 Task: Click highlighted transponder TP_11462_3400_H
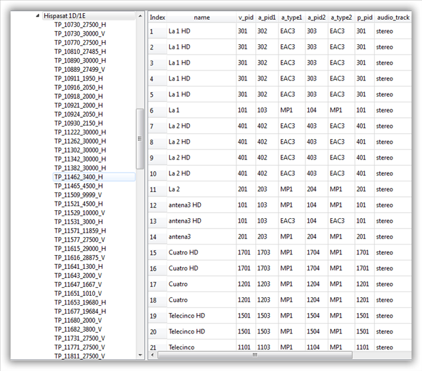tap(94, 177)
